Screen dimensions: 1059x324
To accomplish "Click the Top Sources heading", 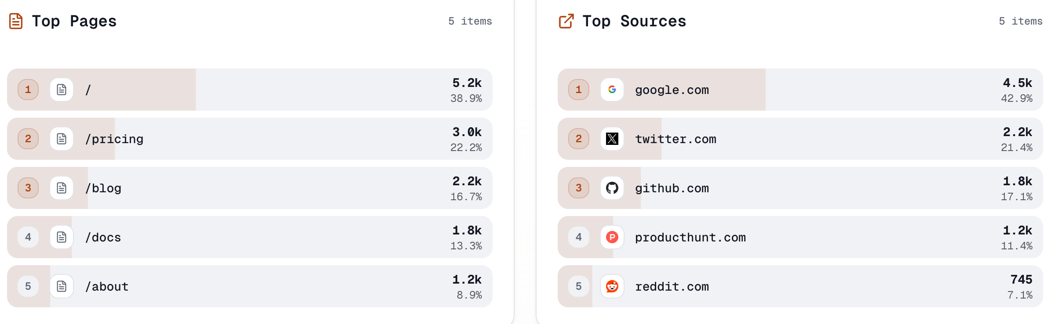I will 634,21.
